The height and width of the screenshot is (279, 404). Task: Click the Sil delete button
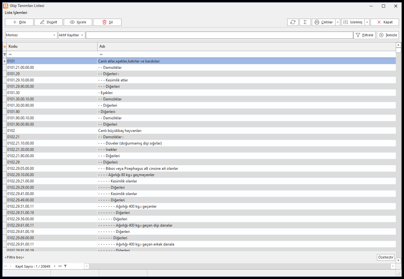(107, 22)
